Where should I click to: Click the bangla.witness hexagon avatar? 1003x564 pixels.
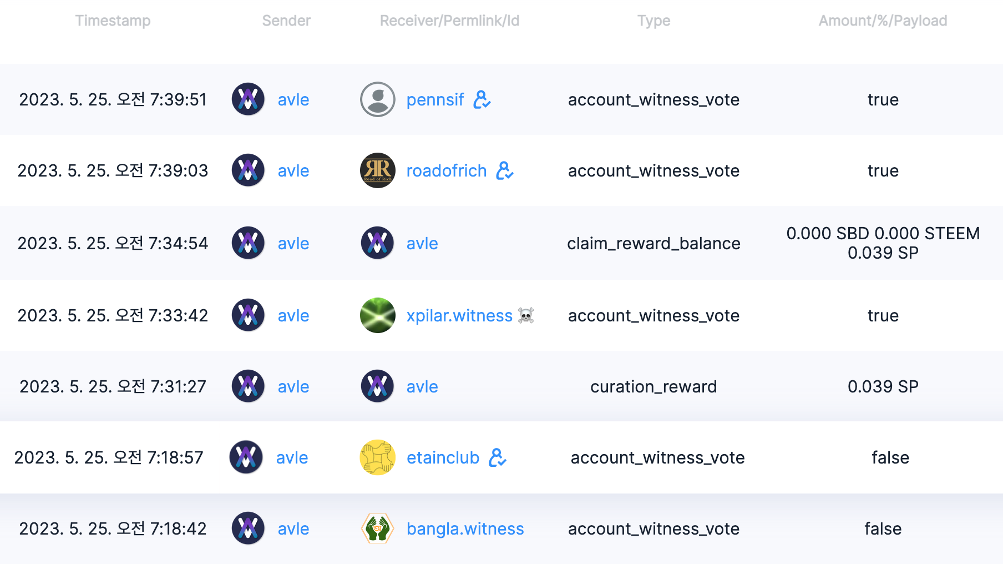[378, 528]
